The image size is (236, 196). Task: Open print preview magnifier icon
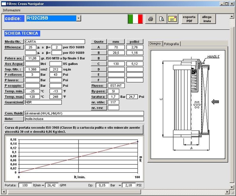tap(161, 19)
